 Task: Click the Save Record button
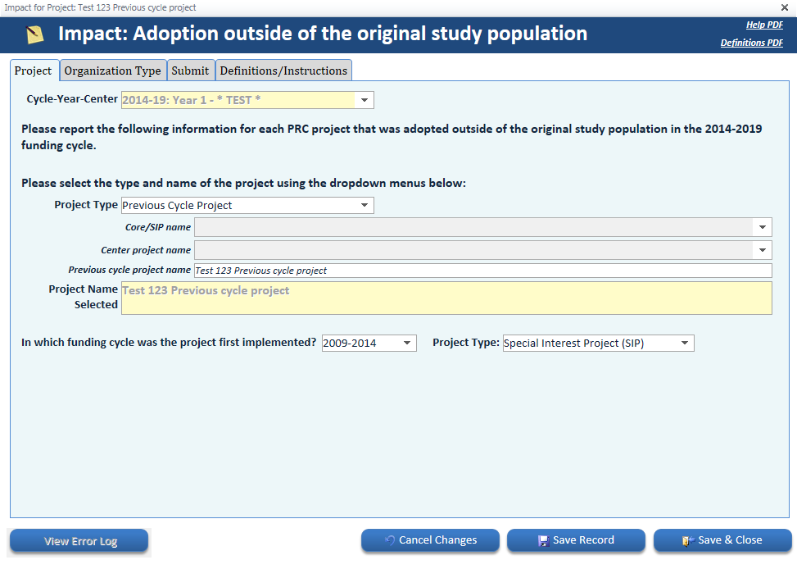click(x=576, y=540)
